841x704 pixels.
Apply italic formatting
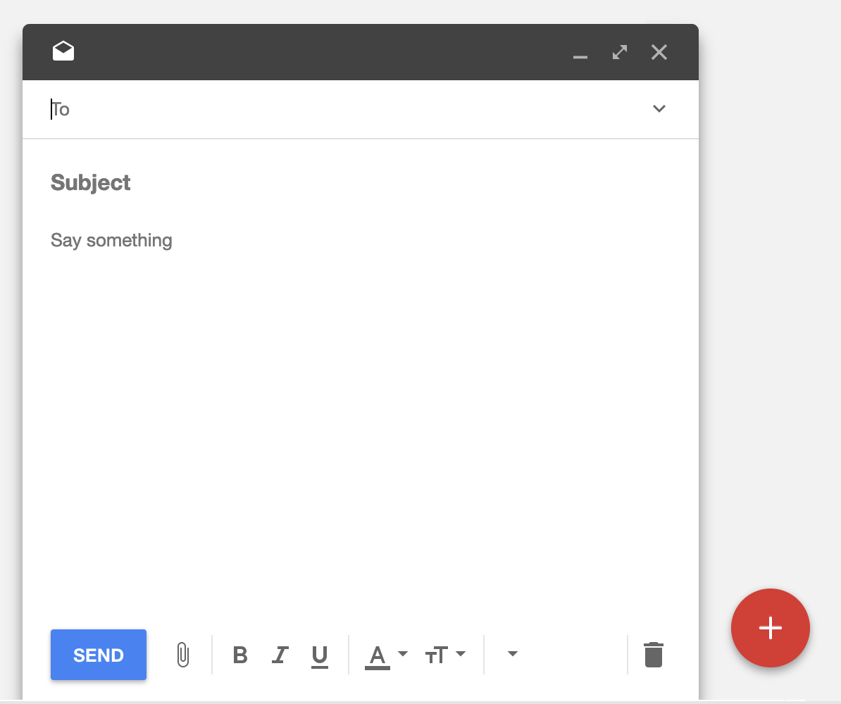coord(280,655)
